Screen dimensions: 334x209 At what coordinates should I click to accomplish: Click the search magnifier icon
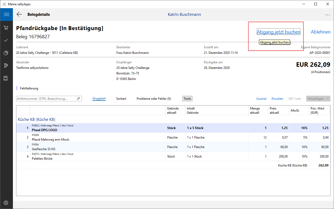pos(78,99)
